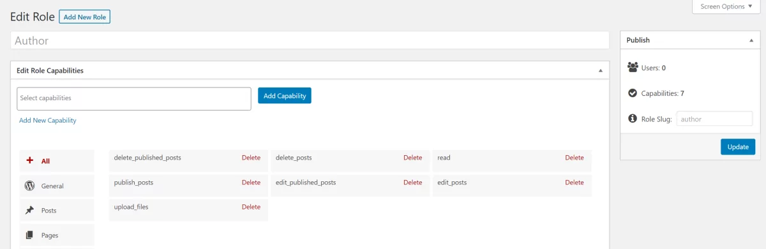Delete the edit_posts capability
766x249 pixels.
574,183
